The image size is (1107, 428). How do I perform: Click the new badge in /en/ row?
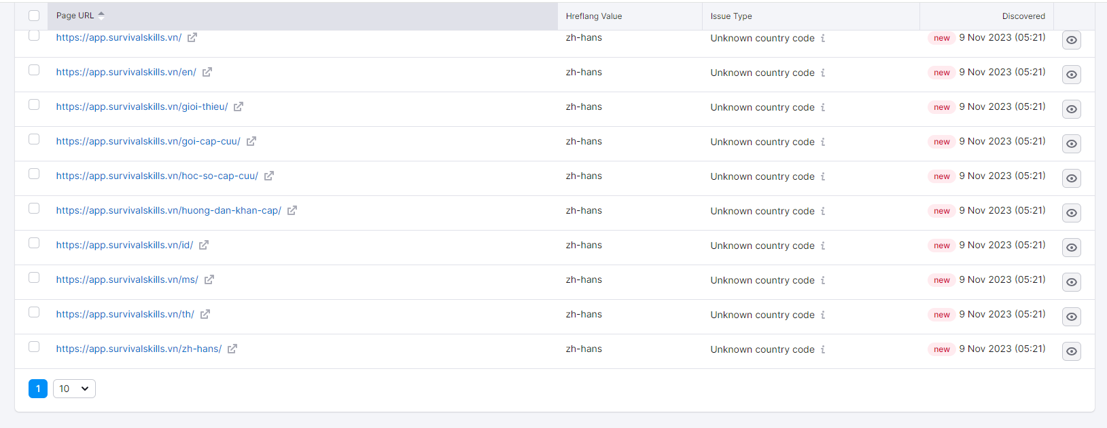pos(942,73)
